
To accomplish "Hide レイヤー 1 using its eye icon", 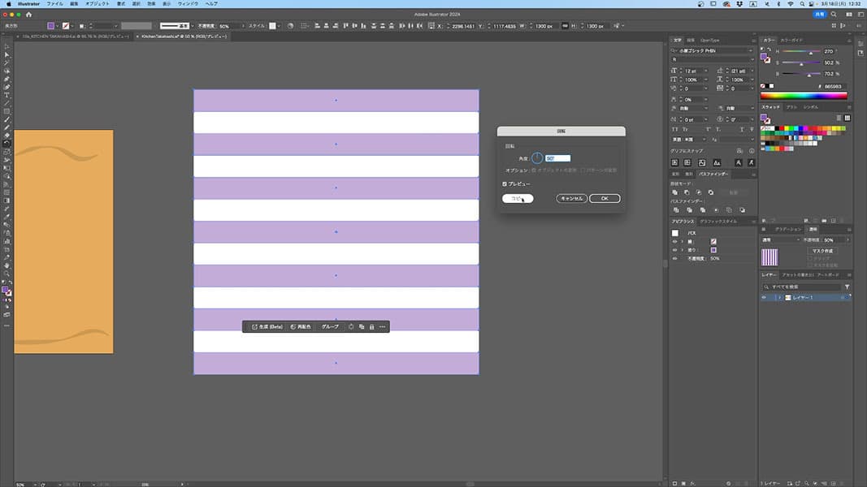I will click(x=765, y=298).
